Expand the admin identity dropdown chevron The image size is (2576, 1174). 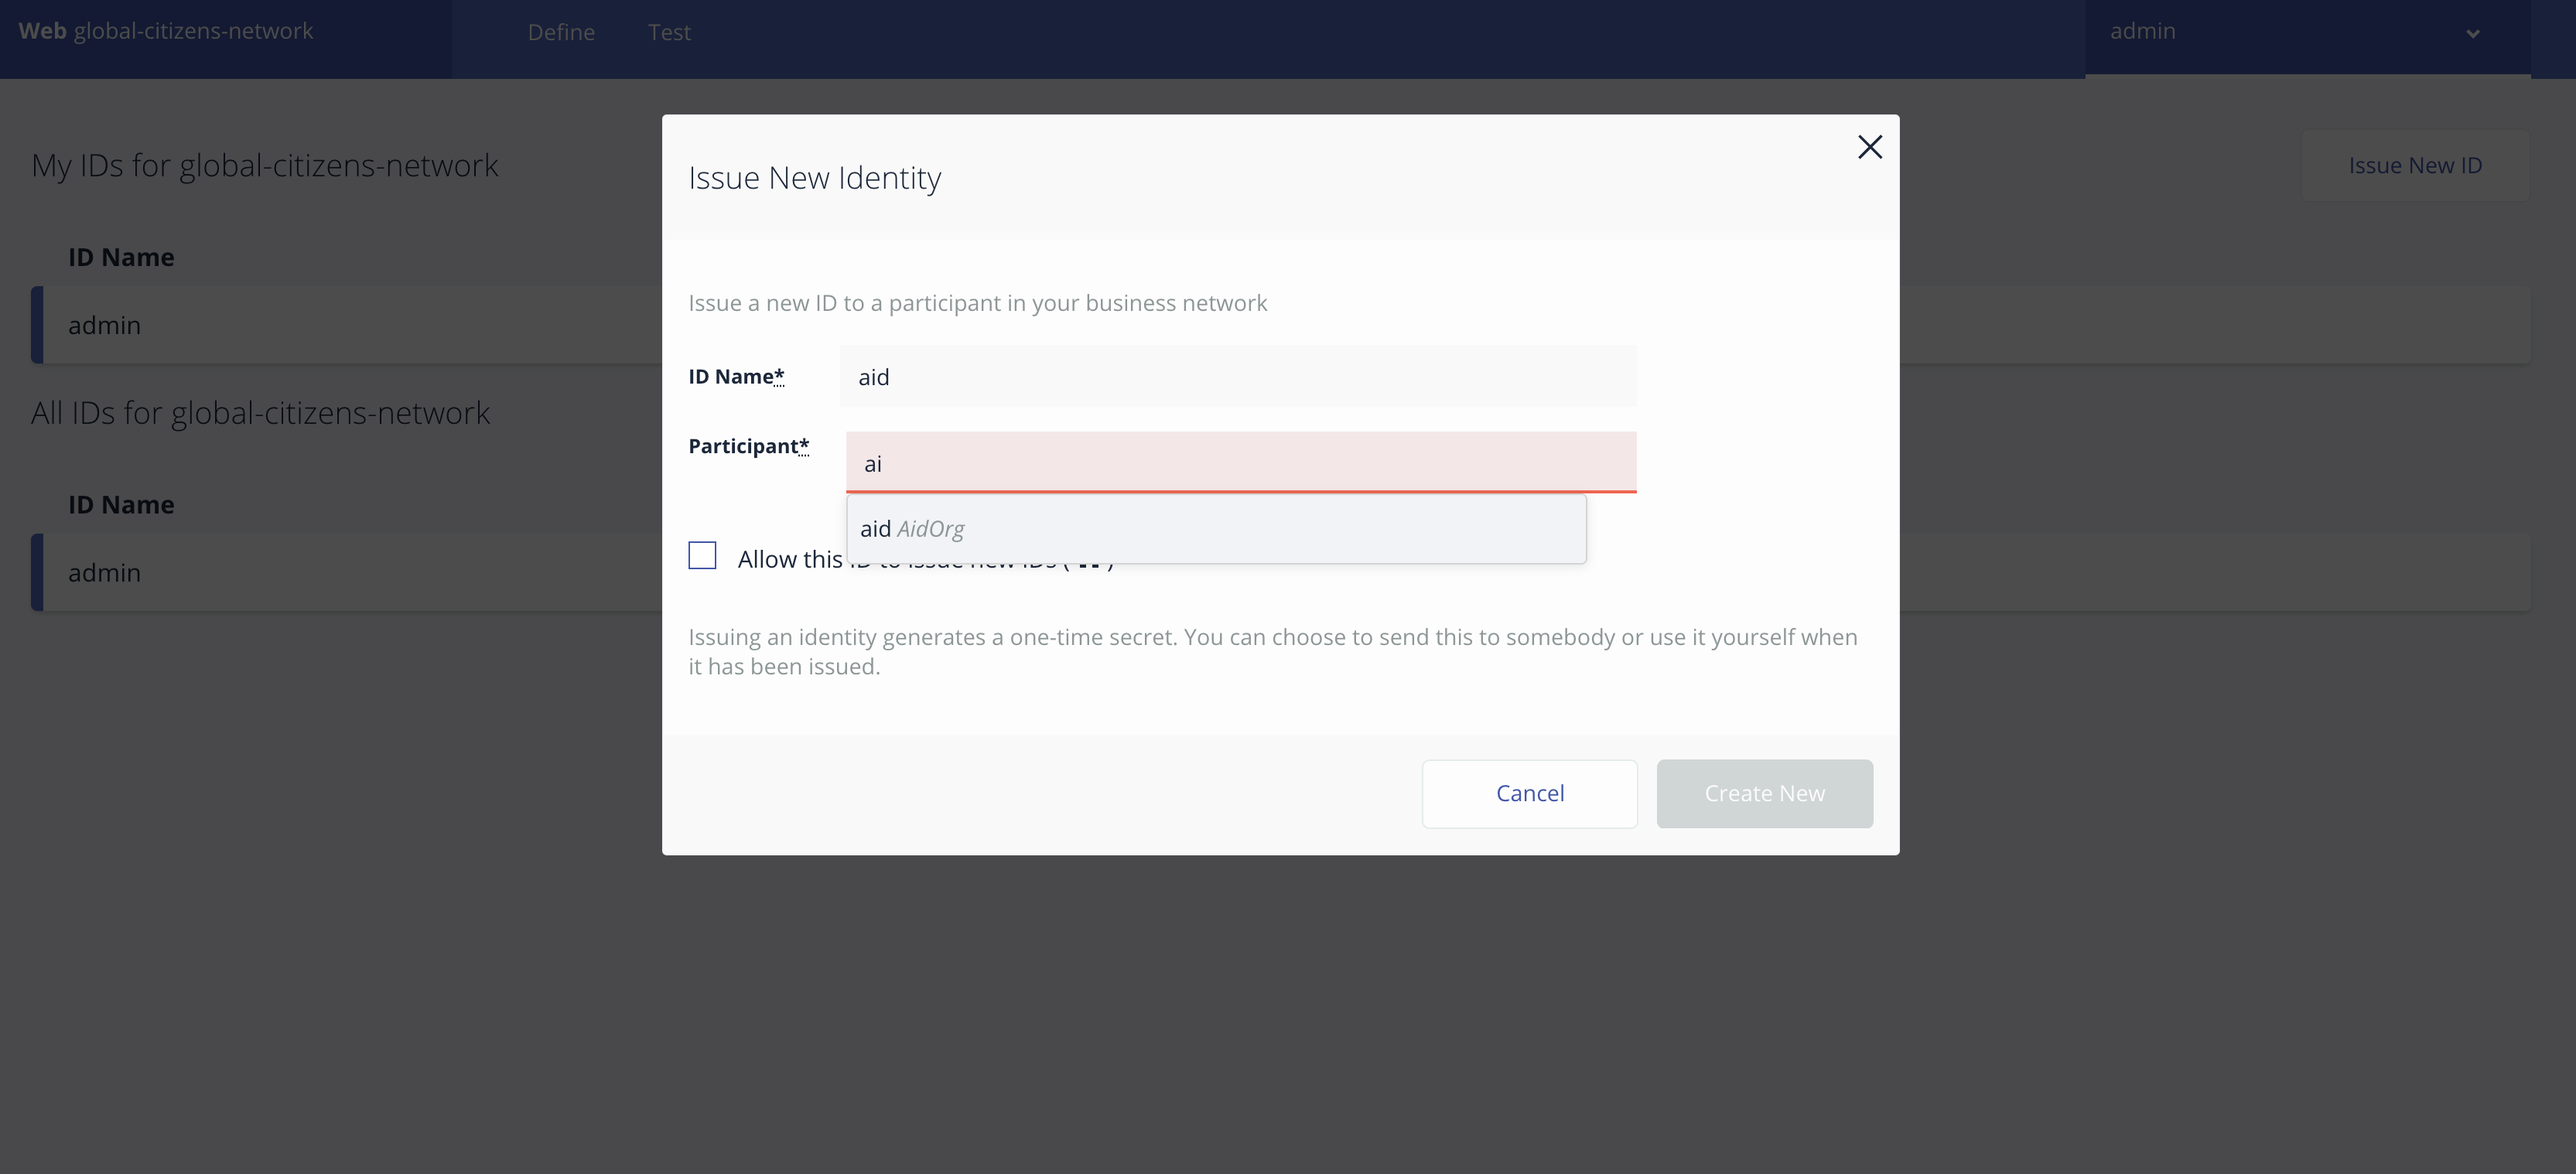(x=2472, y=33)
